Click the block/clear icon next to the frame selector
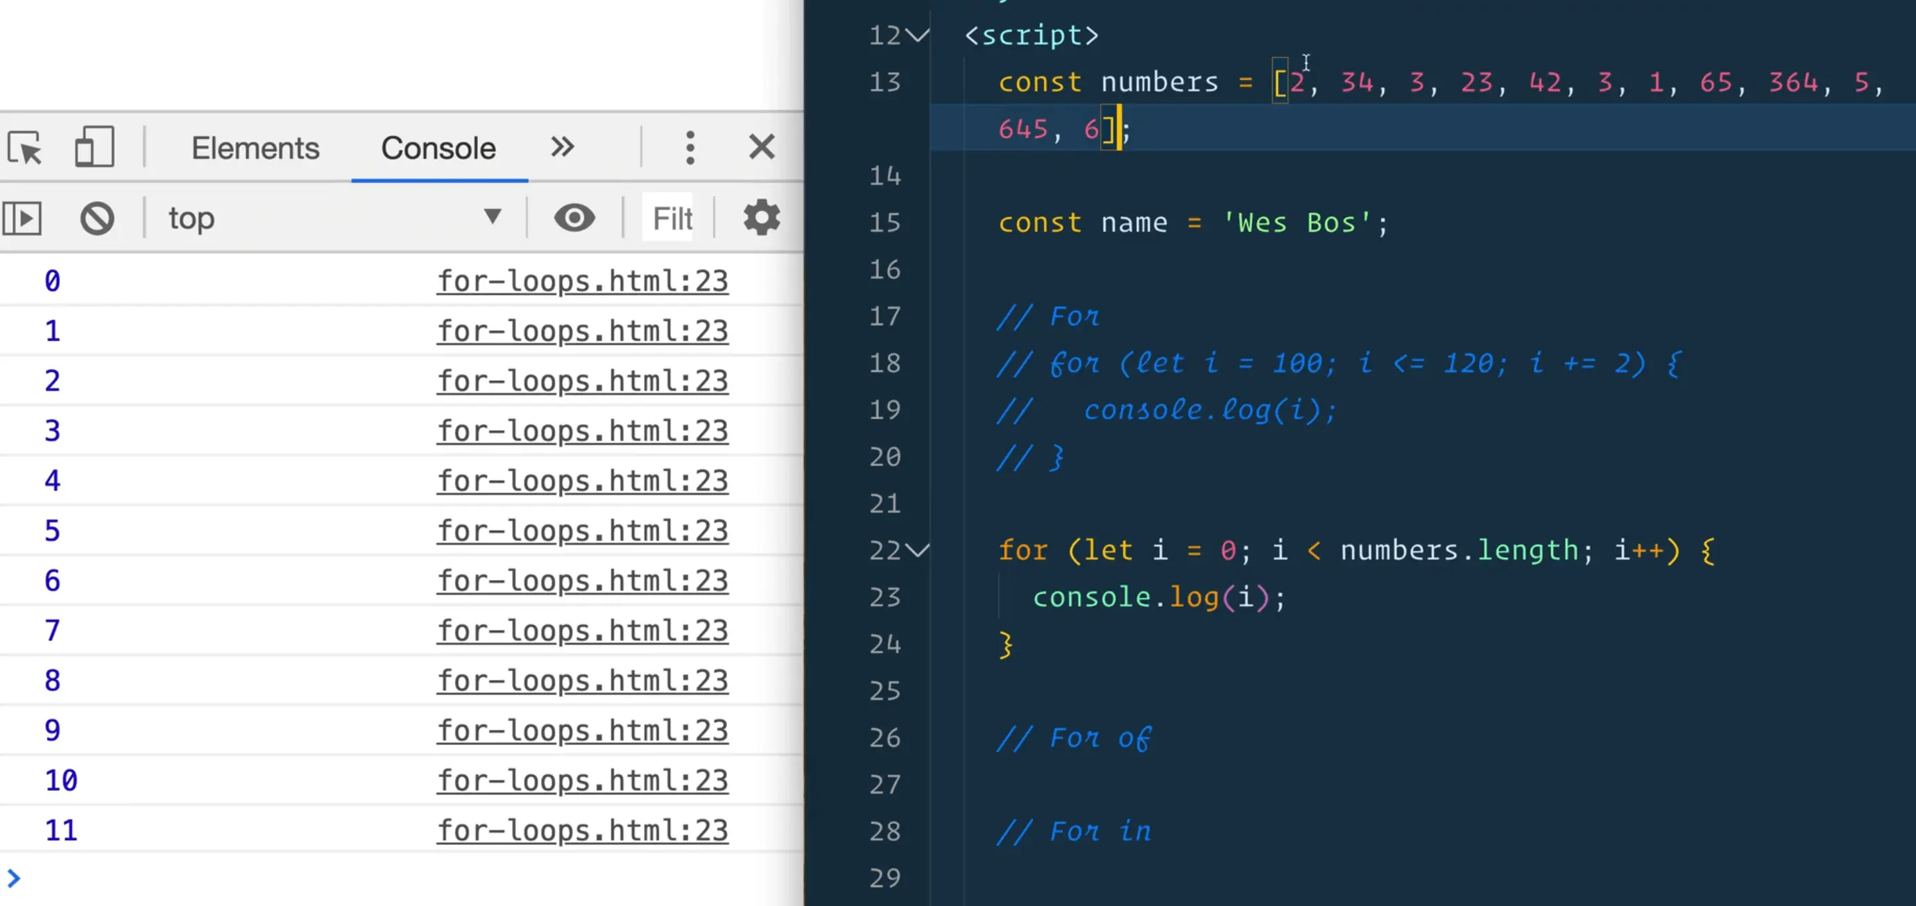 [96, 218]
